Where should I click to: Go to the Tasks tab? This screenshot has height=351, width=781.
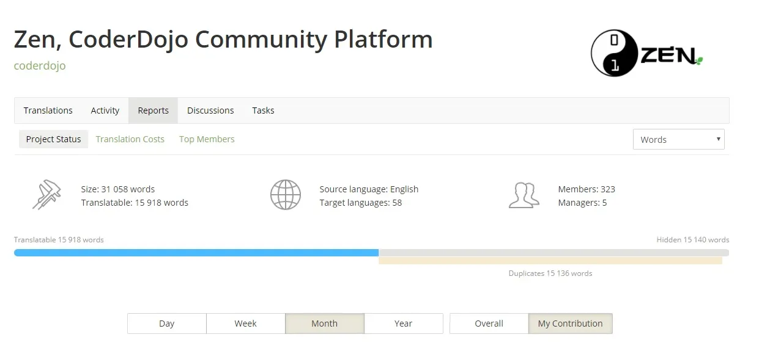(263, 110)
